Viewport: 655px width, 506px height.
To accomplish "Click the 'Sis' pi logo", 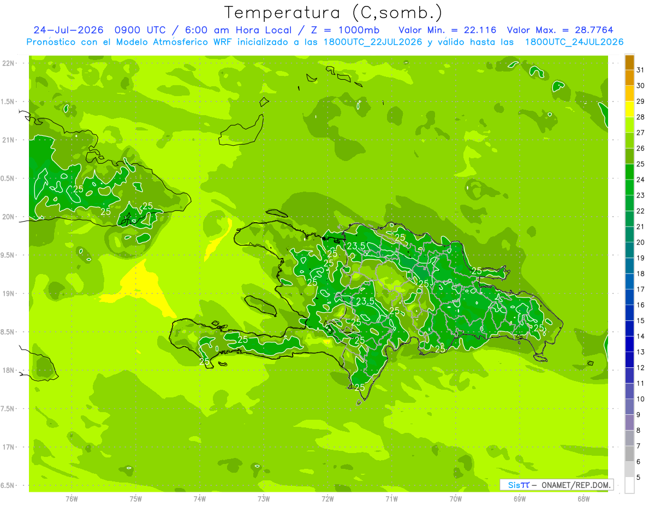I will [x=519, y=485].
